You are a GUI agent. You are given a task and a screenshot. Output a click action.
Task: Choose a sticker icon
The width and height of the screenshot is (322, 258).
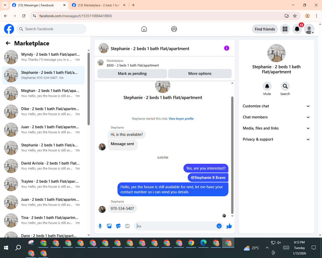[x=118, y=226]
